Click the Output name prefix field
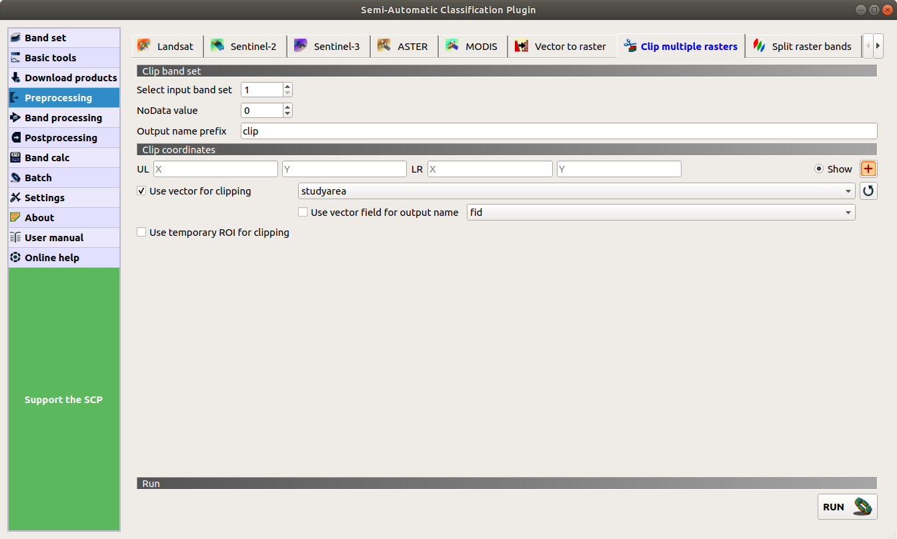The width and height of the screenshot is (897, 539). tap(558, 131)
